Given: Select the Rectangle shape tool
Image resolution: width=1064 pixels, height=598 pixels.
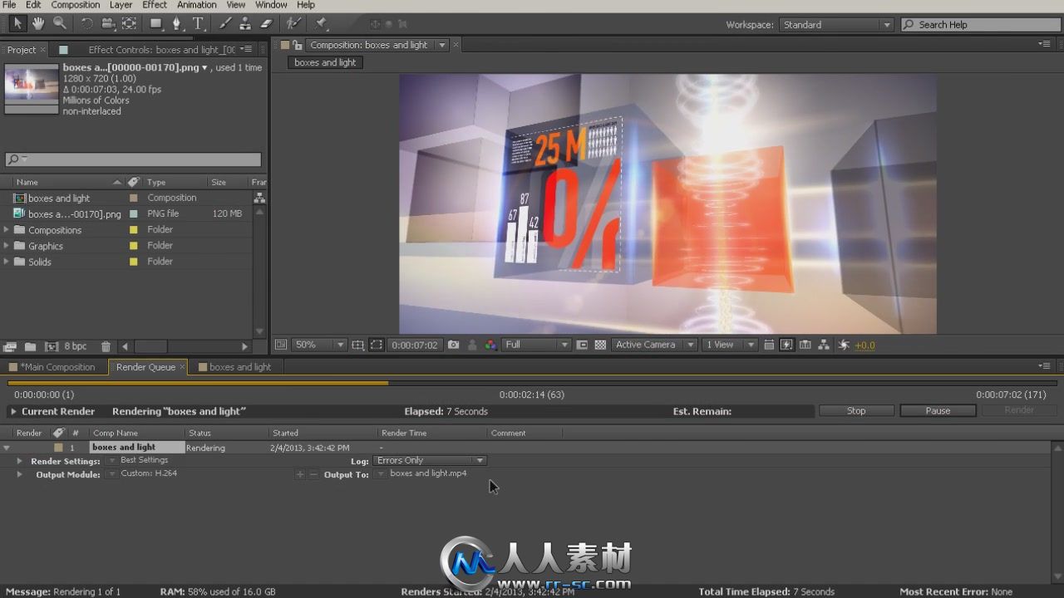Looking at the screenshot, I should (156, 24).
